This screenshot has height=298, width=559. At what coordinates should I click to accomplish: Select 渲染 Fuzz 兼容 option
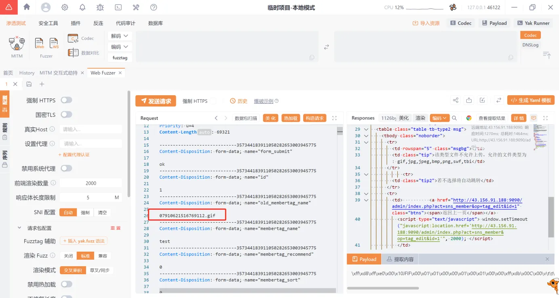(x=103, y=256)
